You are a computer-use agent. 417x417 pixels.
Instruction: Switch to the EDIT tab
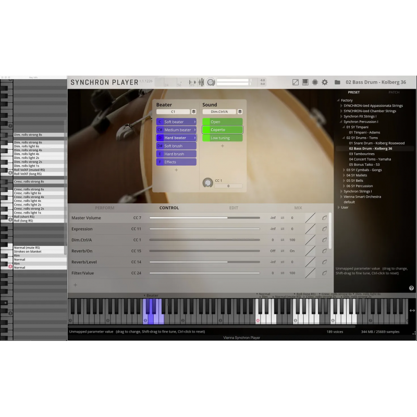click(234, 208)
